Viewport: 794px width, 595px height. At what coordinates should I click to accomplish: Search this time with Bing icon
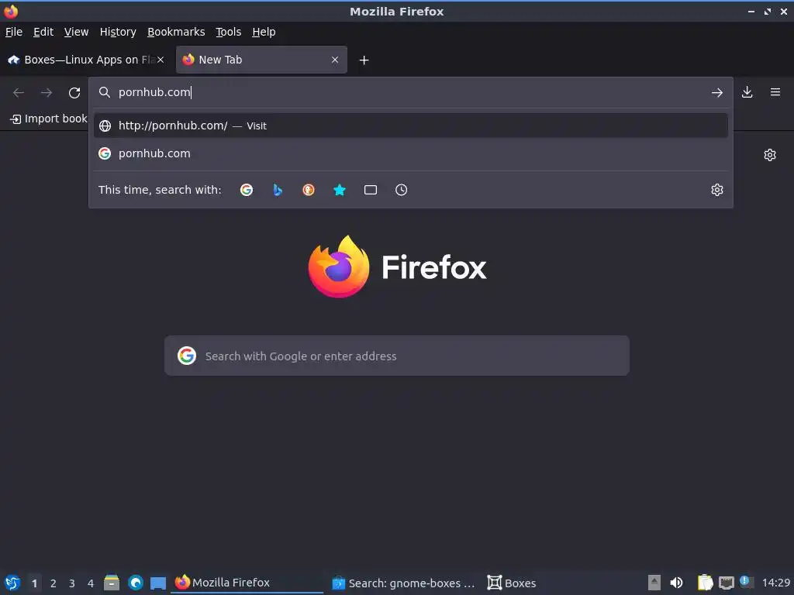[278, 190]
